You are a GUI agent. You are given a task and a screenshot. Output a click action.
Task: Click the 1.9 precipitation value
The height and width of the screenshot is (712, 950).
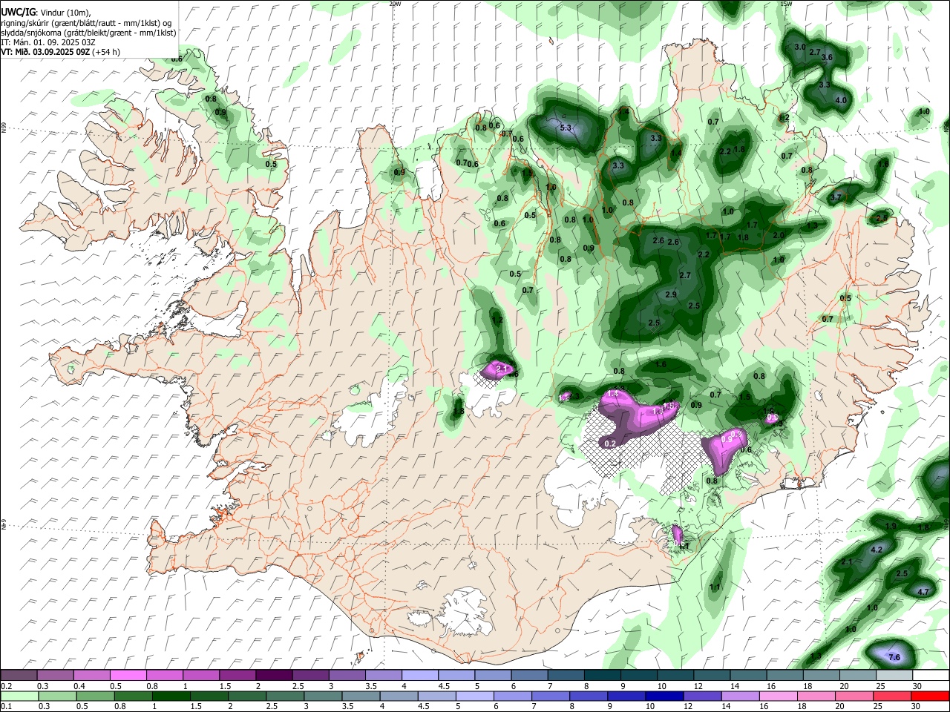(x=891, y=526)
